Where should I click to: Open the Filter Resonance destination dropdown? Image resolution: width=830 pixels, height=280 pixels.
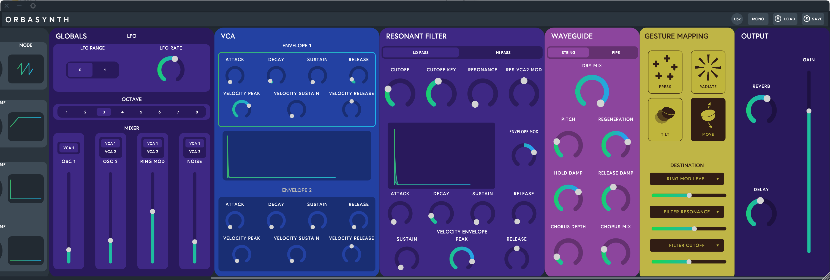(x=687, y=212)
